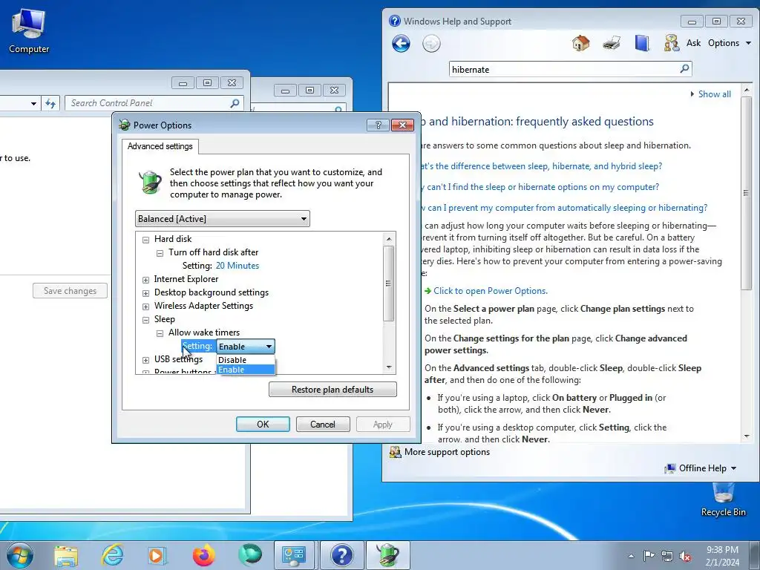Click the hibernate search field
The width and height of the screenshot is (760, 570).
click(x=564, y=69)
